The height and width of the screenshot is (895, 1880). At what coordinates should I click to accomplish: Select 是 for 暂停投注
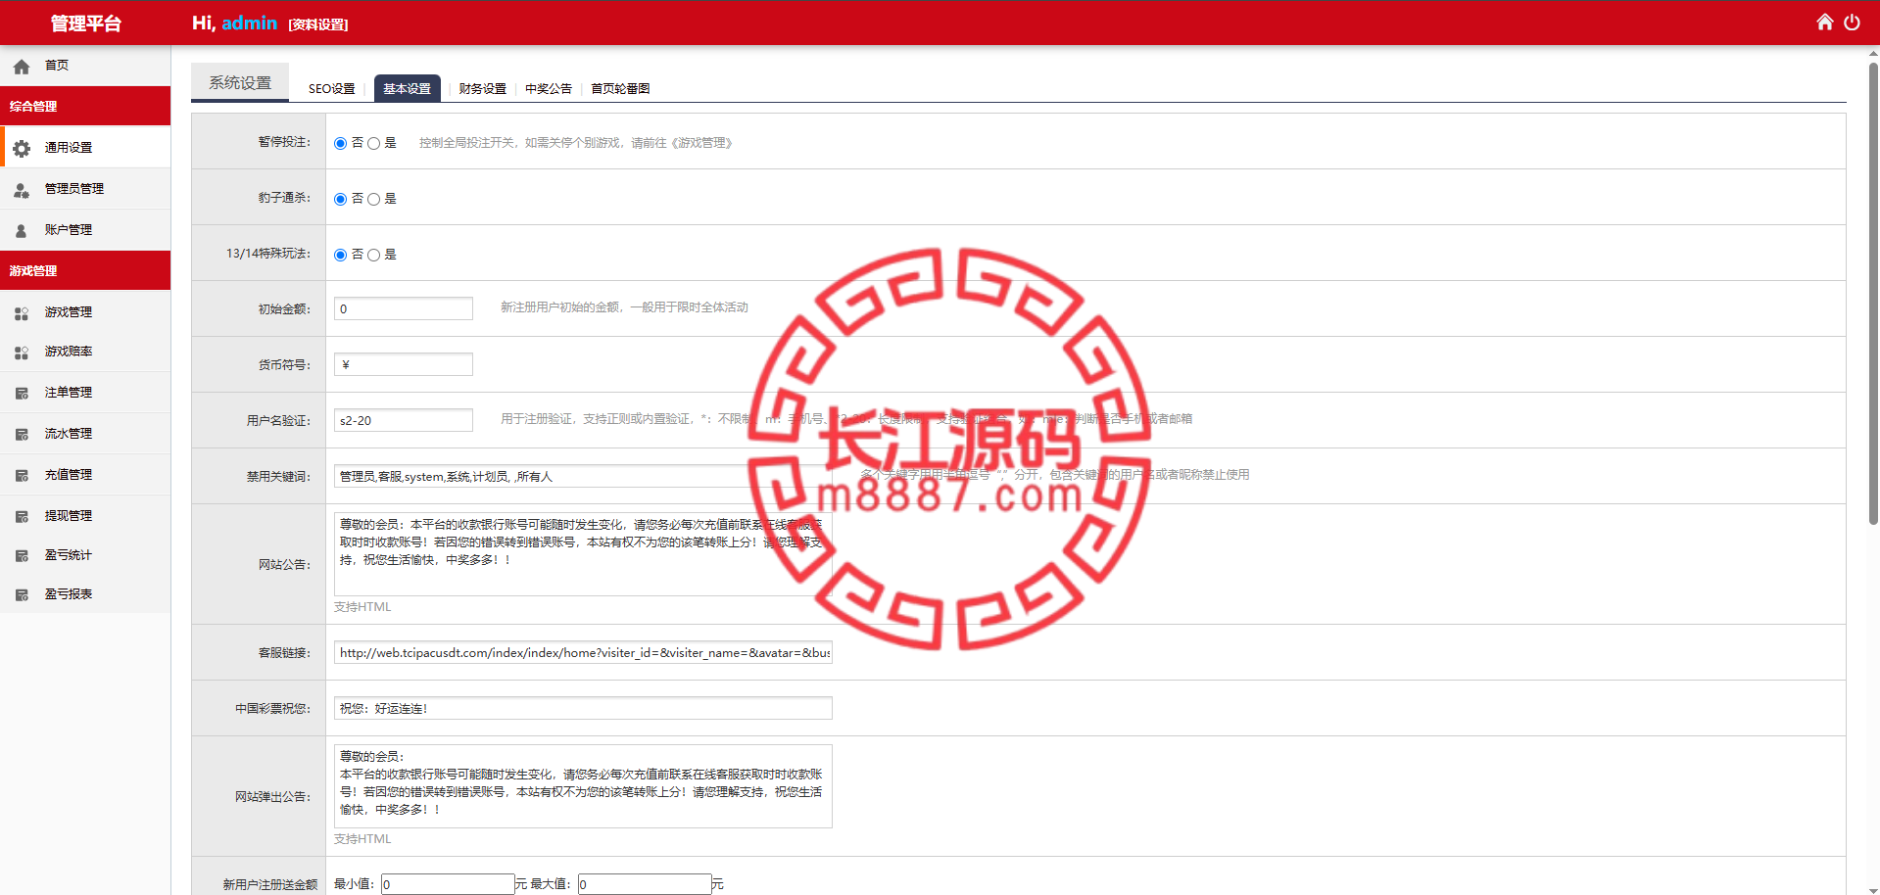(x=373, y=143)
